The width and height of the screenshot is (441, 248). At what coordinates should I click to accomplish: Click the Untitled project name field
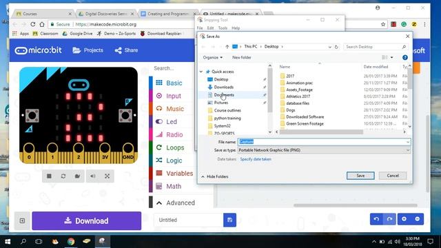click(x=188, y=220)
